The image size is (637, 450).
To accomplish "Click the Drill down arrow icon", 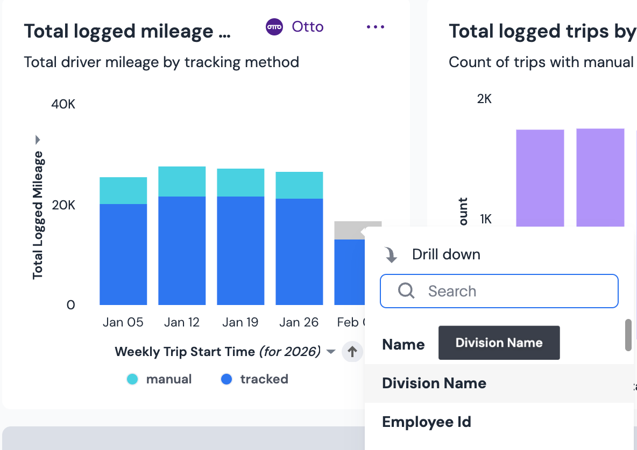I will point(391,255).
